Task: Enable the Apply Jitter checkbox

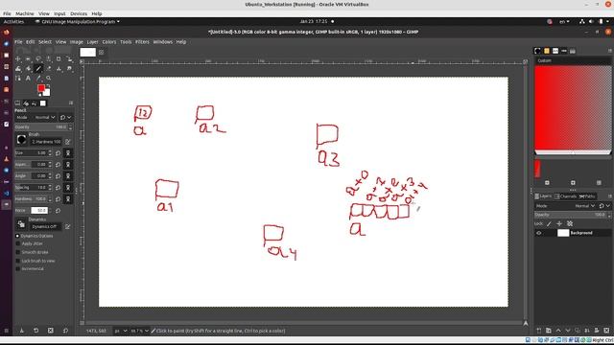Action: point(17,243)
